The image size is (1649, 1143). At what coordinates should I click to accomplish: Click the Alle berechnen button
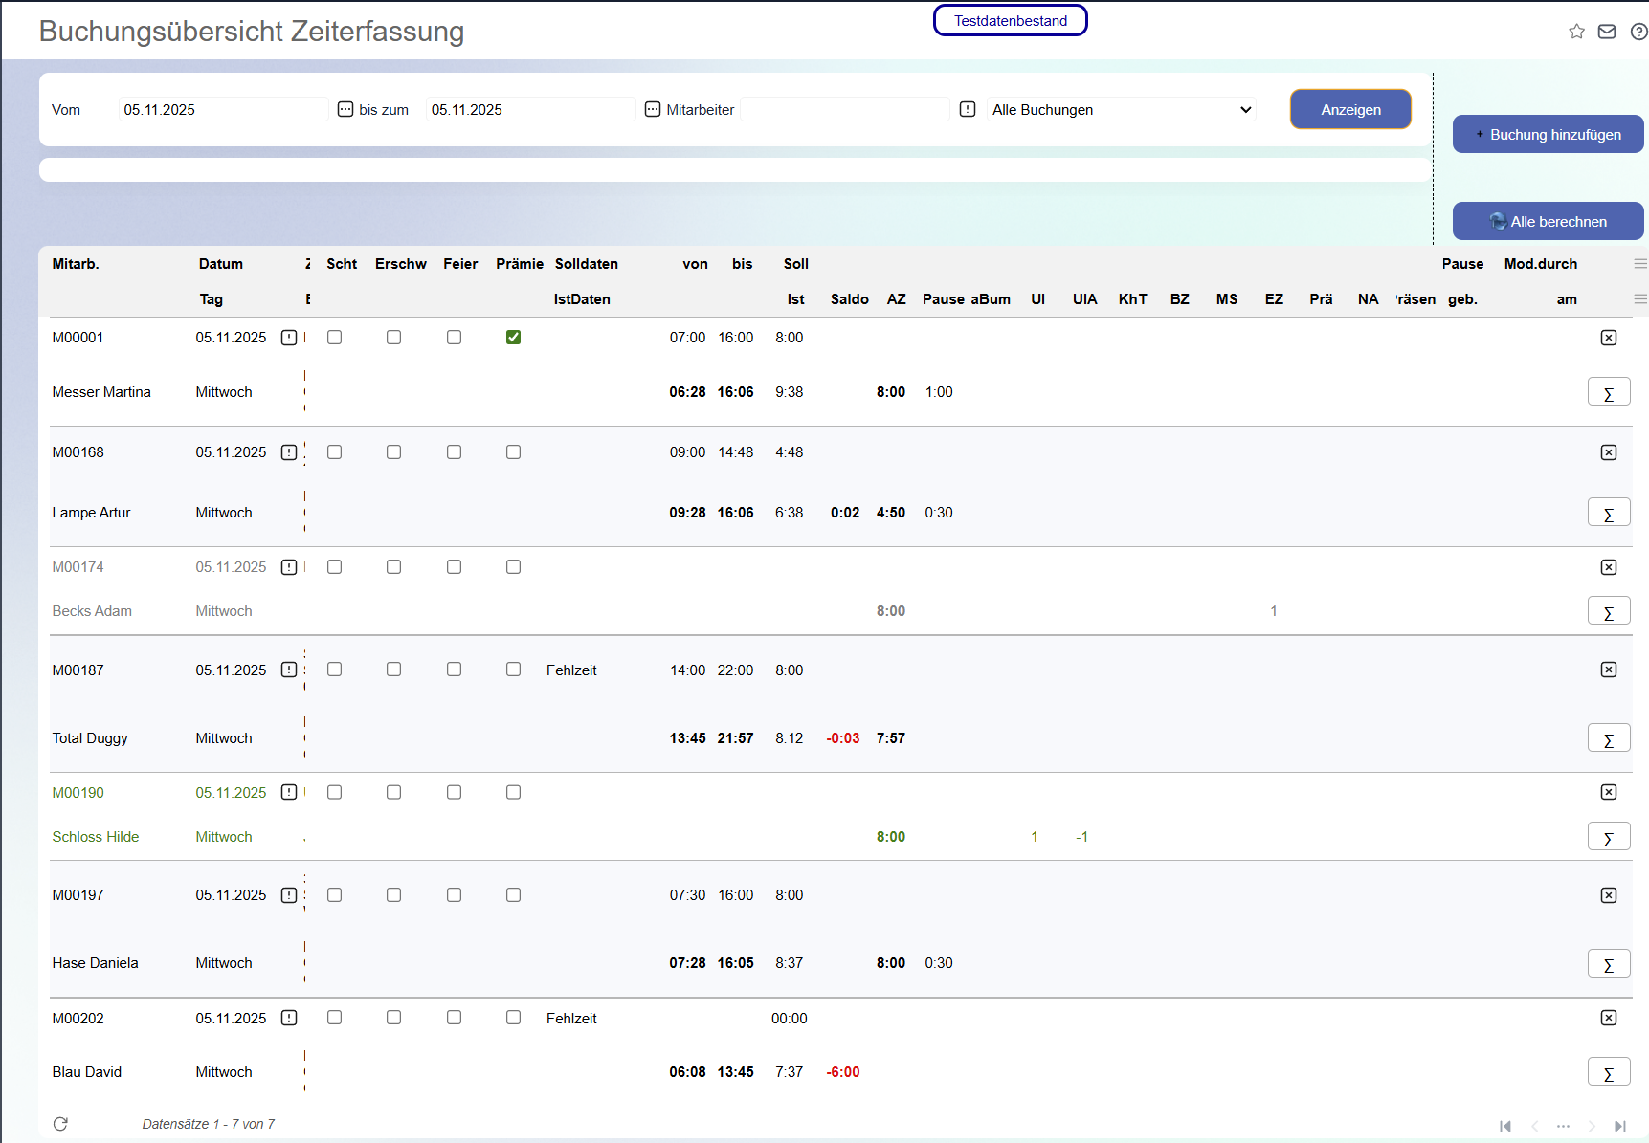coord(1548,222)
